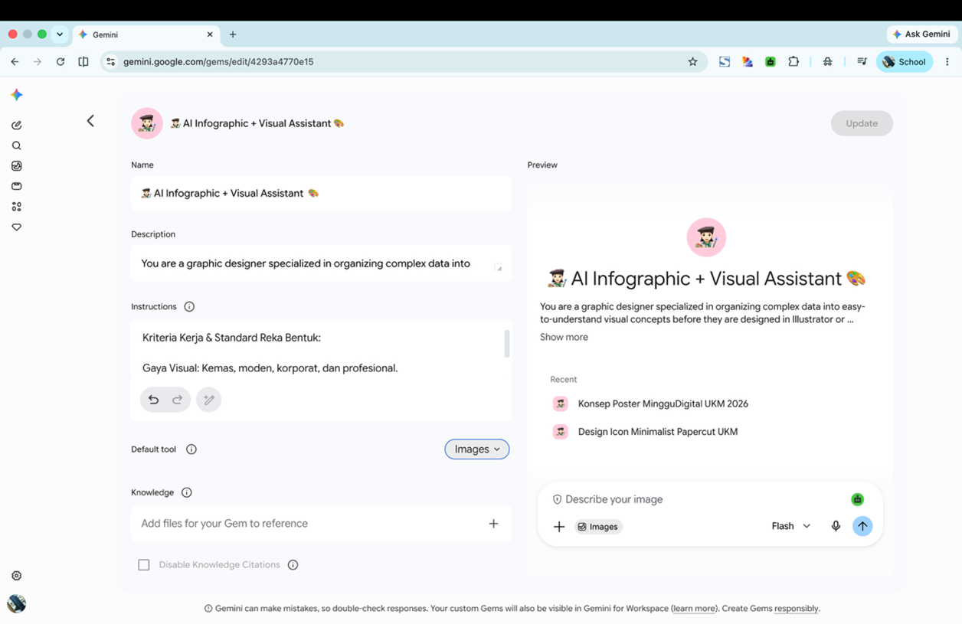Go back with the left chevron arrow

(90, 121)
